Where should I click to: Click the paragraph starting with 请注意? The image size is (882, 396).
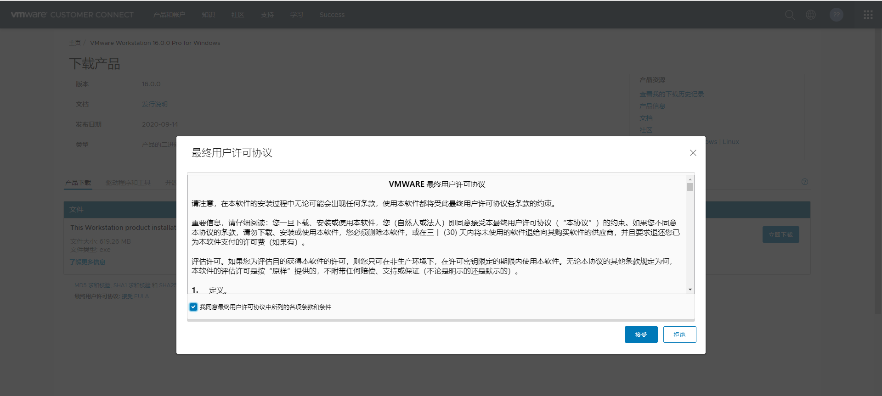(374, 203)
